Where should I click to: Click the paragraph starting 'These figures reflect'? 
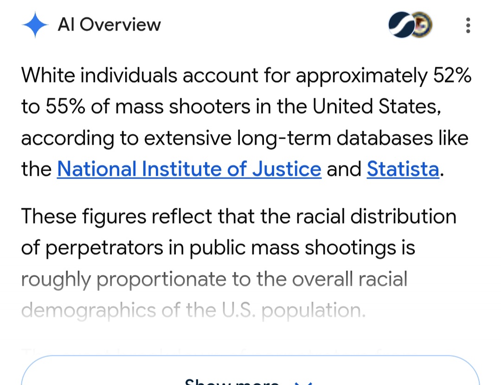(239, 263)
